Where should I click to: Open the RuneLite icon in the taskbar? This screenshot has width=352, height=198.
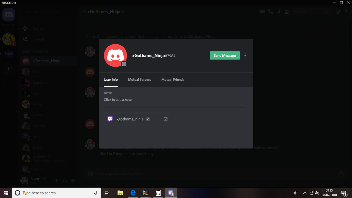pyautogui.click(x=145, y=193)
